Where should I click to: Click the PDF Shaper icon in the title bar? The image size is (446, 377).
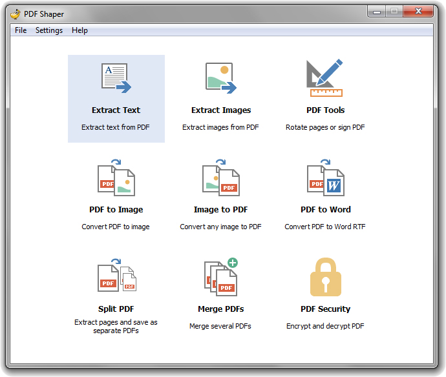point(15,13)
